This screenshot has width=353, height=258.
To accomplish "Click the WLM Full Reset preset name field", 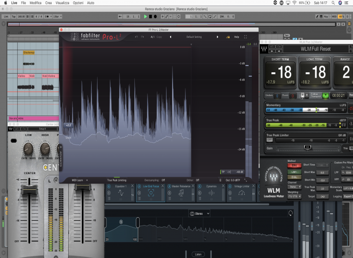I will coord(316,49).
